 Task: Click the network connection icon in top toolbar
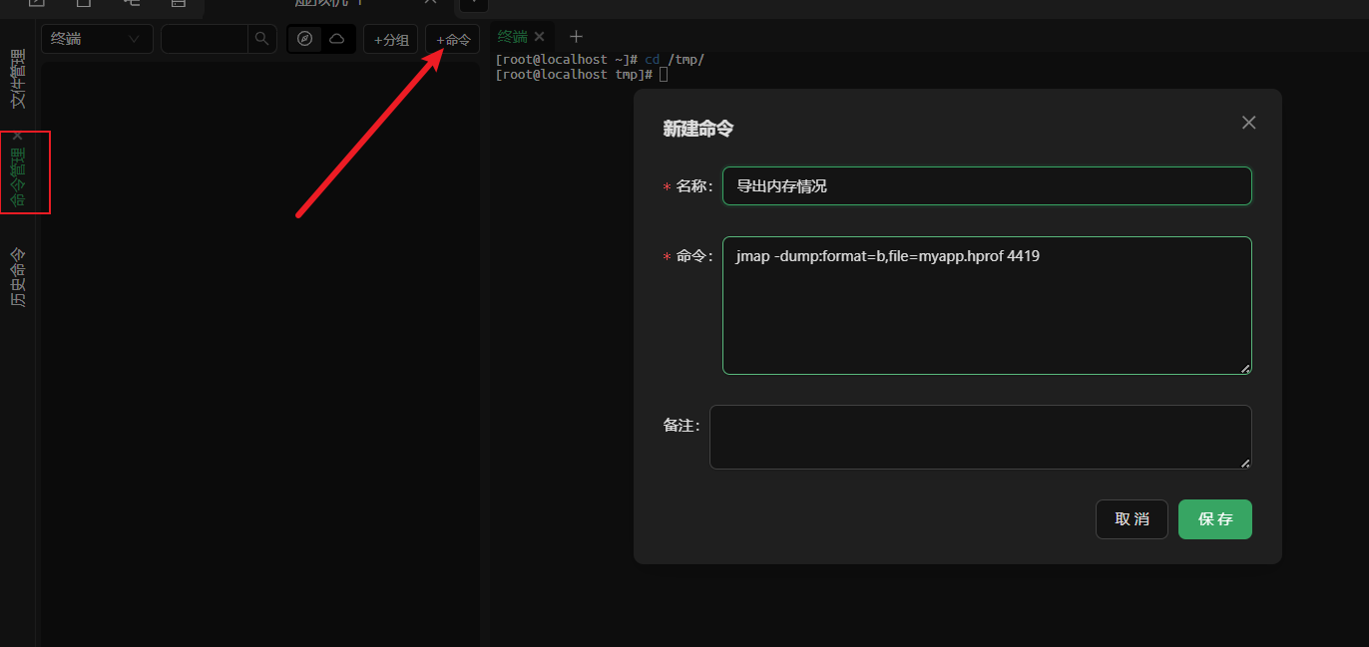(x=130, y=5)
